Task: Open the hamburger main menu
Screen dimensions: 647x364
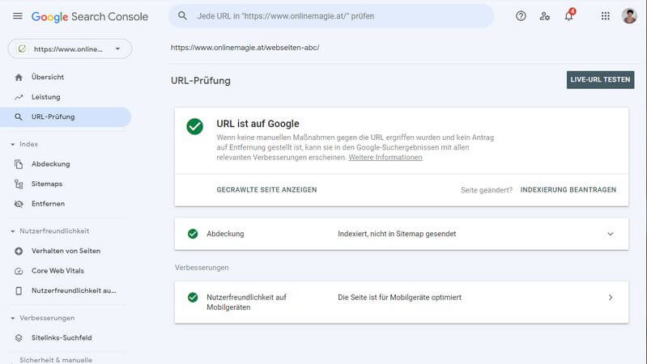Action: (x=17, y=16)
